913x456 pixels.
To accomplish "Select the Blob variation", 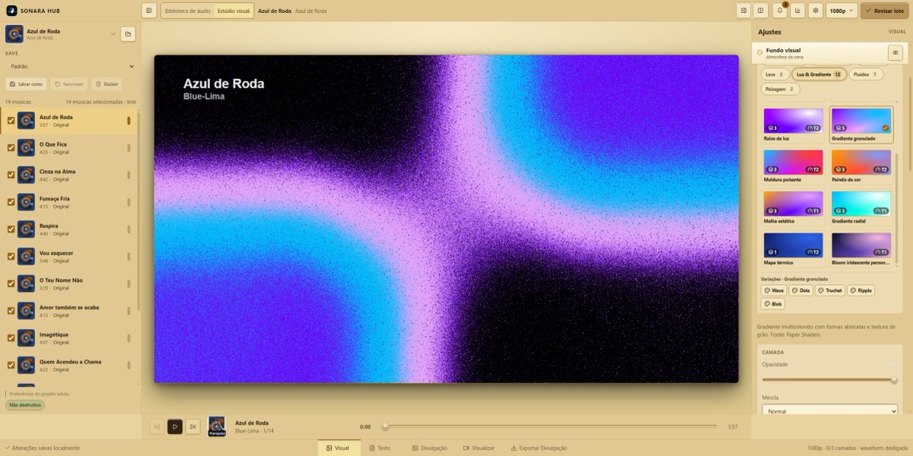I will tap(774, 304).
